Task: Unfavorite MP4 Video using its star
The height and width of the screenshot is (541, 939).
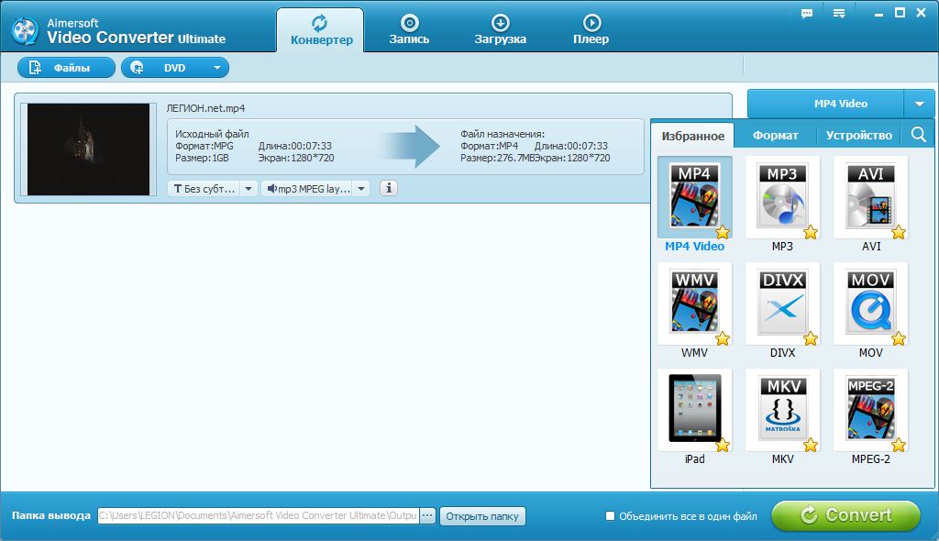Action: click(723, 232)
